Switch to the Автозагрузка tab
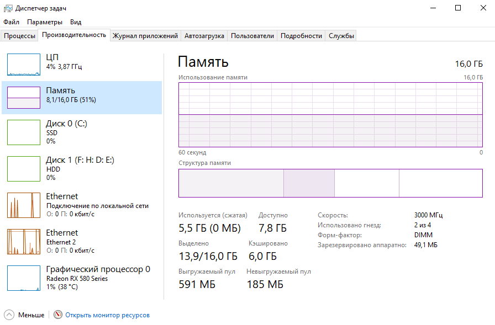The image size is (495, 325). click(204, 36)
